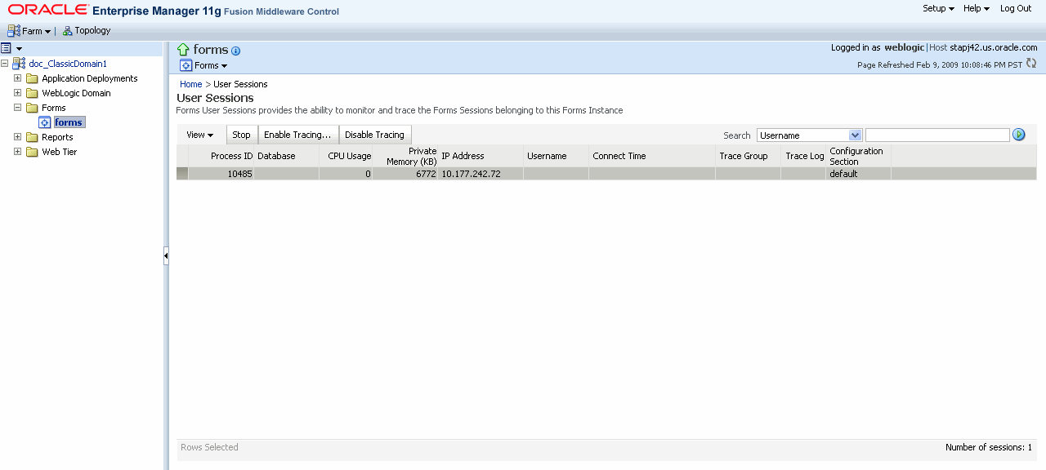Screen dimensions: 1046x470
Task: Go to Home via the breadcrumb link
Action: tap(190, 84)
